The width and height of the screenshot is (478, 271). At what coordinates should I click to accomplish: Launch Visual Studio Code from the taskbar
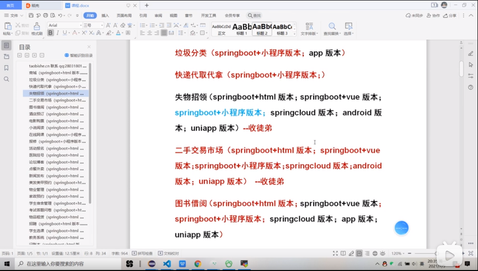click(167, 264)
